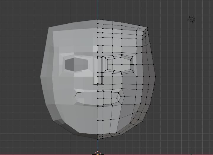
Task: Click the dark eye socket on the mirrored half
Action: click(76, 64)
